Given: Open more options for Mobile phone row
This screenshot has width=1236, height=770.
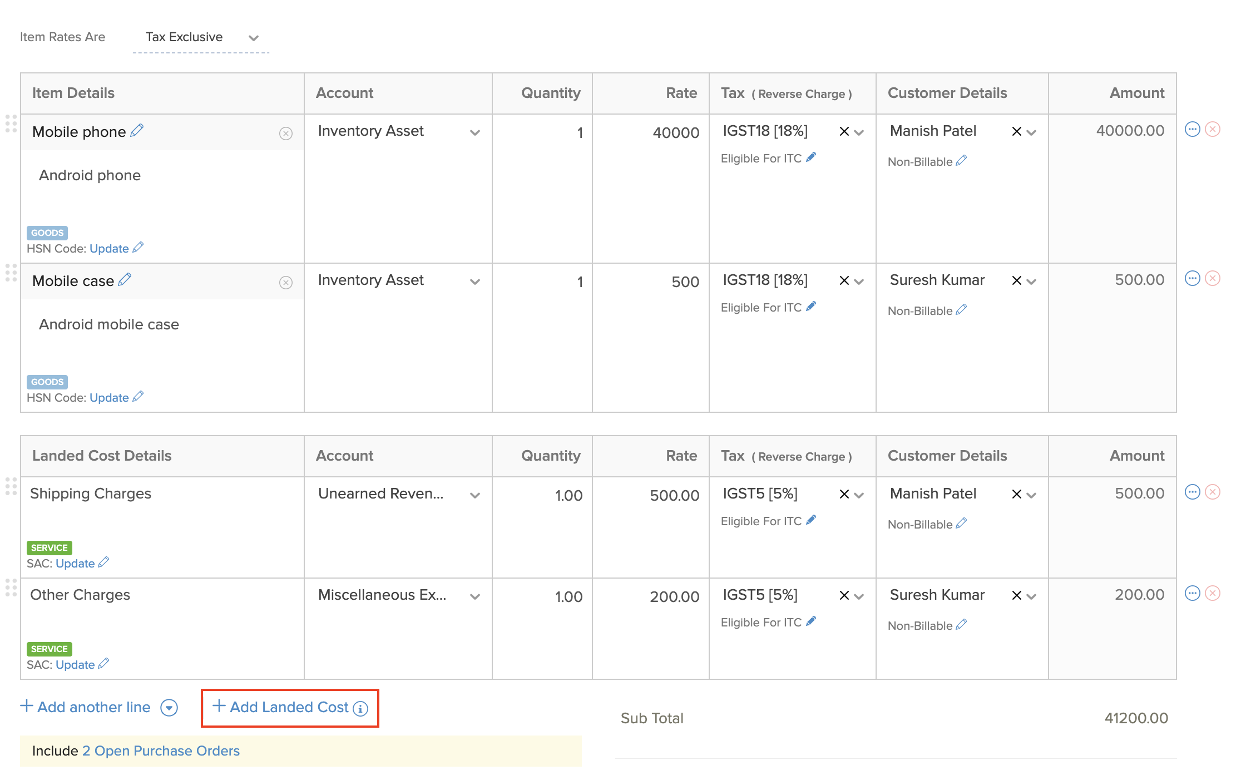Looking at the screenshot, I should (x=1192, y=130).
